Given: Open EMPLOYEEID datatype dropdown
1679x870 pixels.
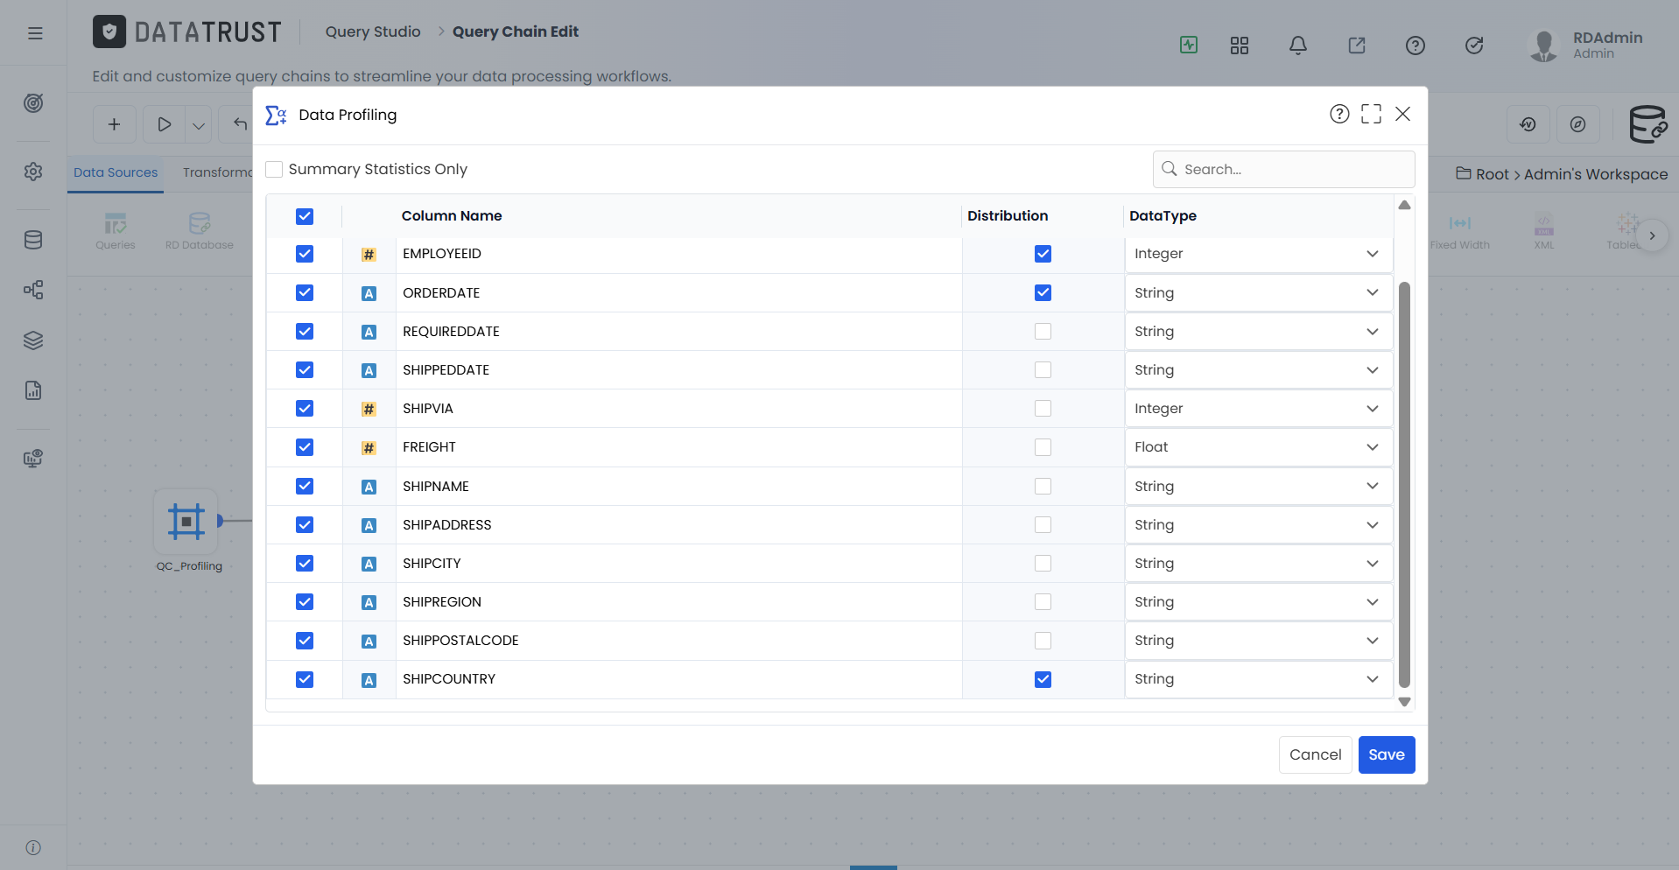Looking at the screenshot, I should click(x=1258, y=254).
